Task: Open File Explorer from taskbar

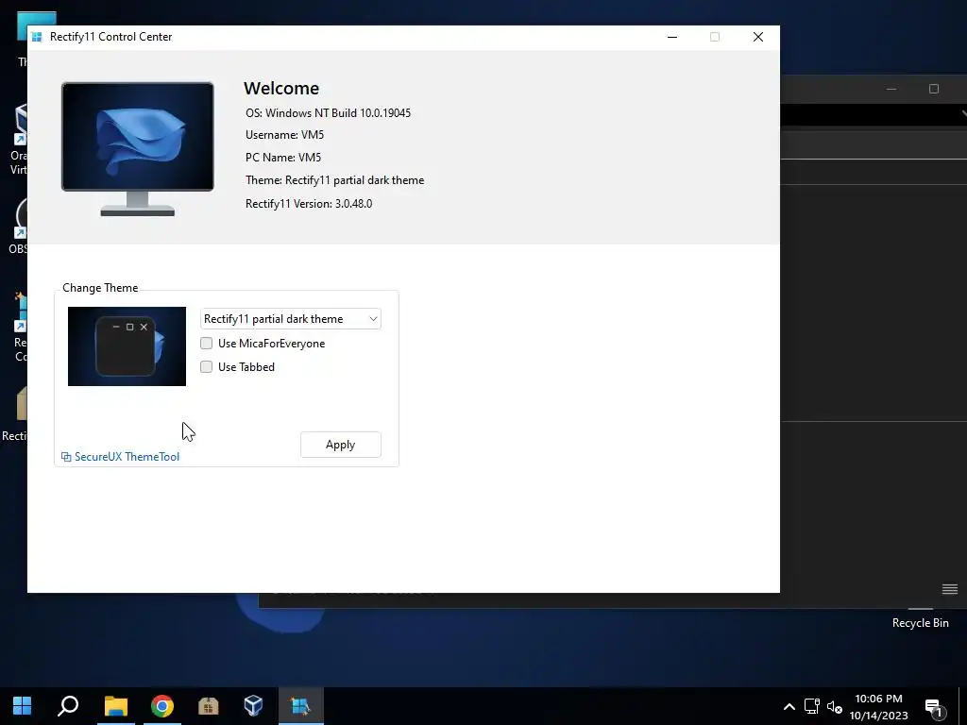Action: point(116,706)
